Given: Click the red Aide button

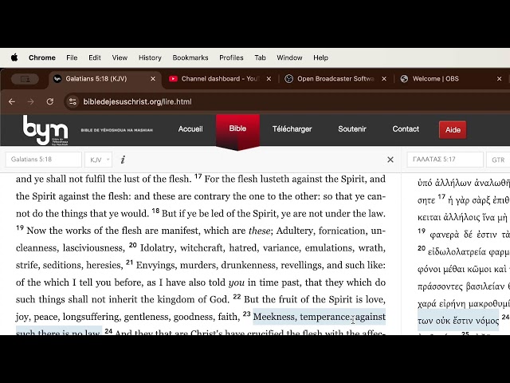Looking at the screenshot, I should click(453, 130).
